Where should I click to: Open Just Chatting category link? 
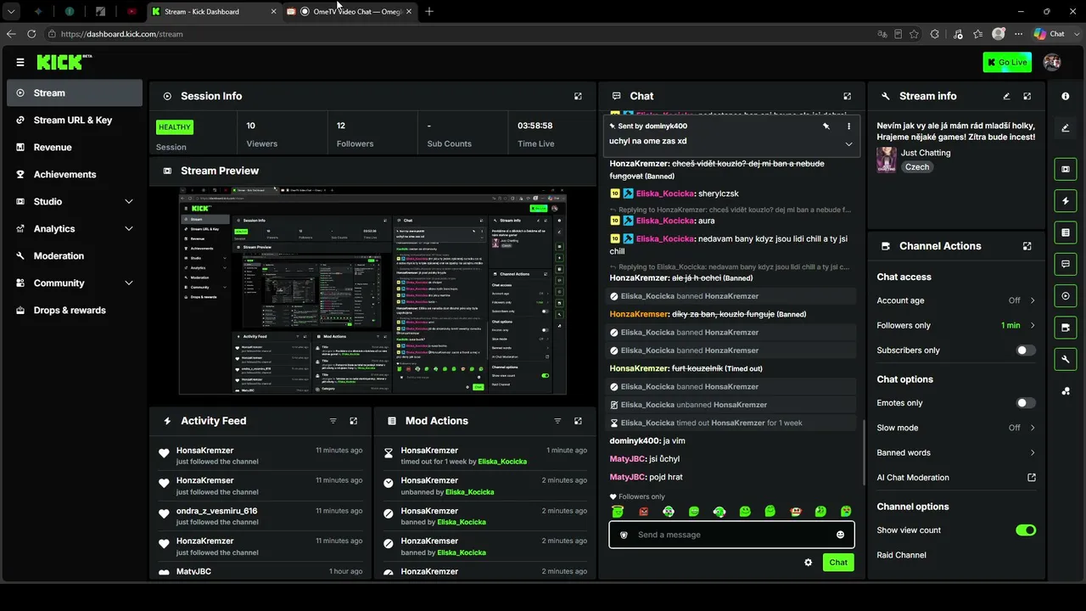(x=926, y=153)
